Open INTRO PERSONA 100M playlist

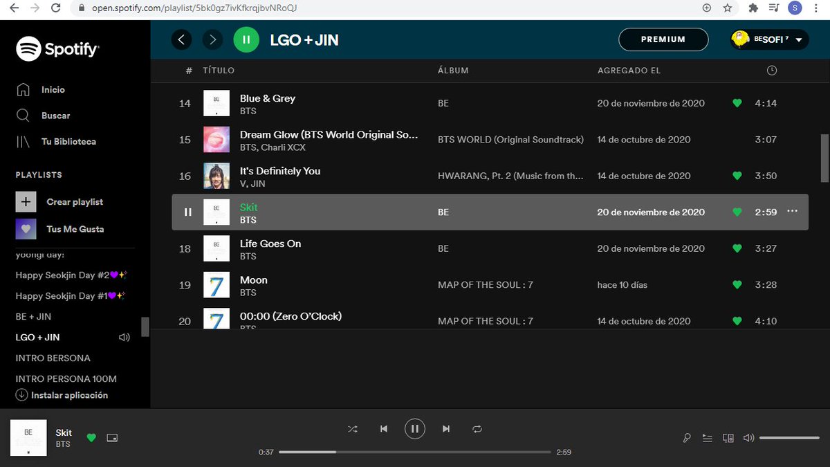66,379
